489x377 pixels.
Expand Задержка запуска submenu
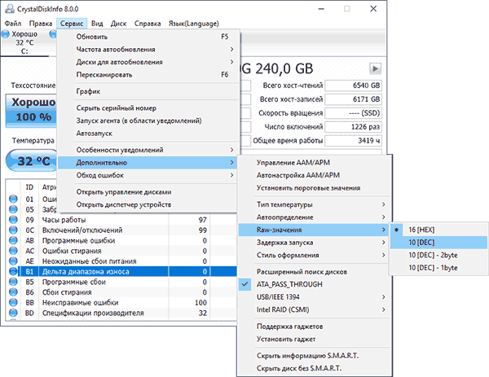tap(314, 243)
